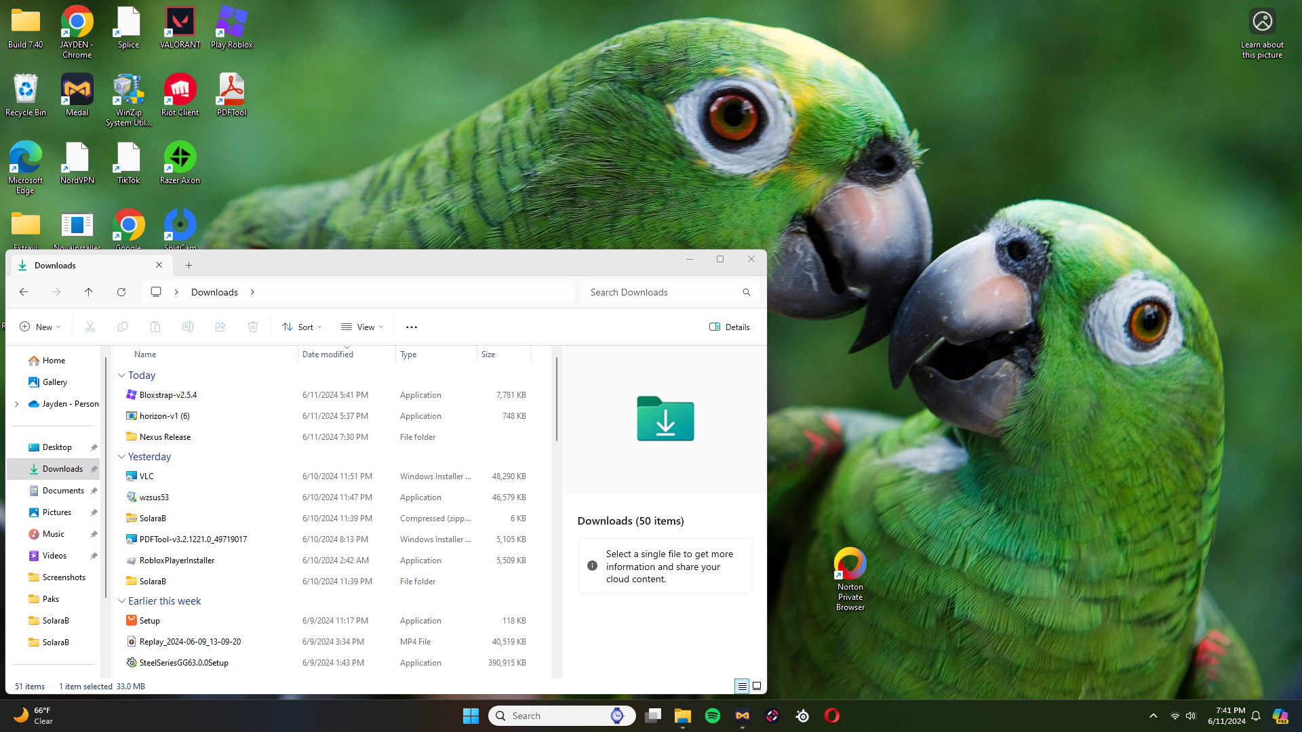Click the Refresh icon in File Explorer
This screenshot has width=1302, height=732.
click(121, 292)
